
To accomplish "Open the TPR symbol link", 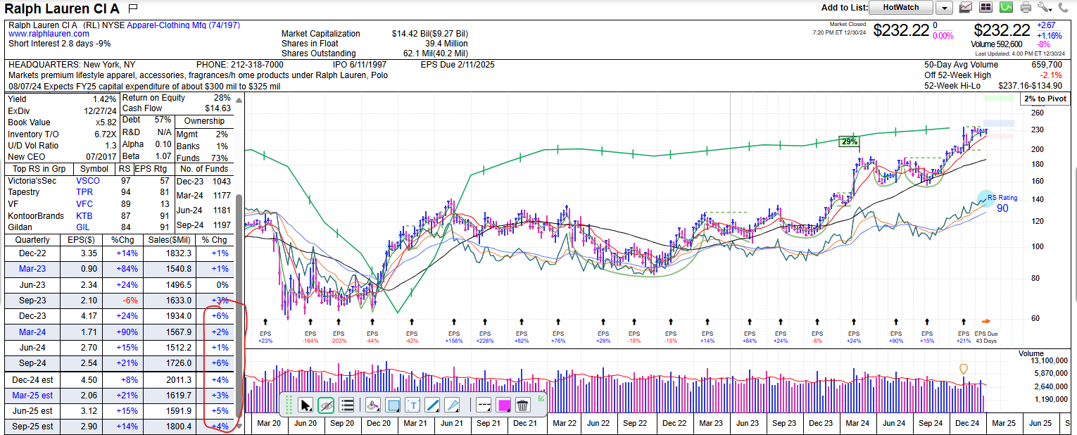I will (84, 192).
